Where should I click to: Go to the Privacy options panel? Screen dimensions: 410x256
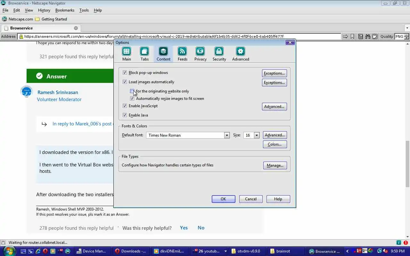[200, 54]
